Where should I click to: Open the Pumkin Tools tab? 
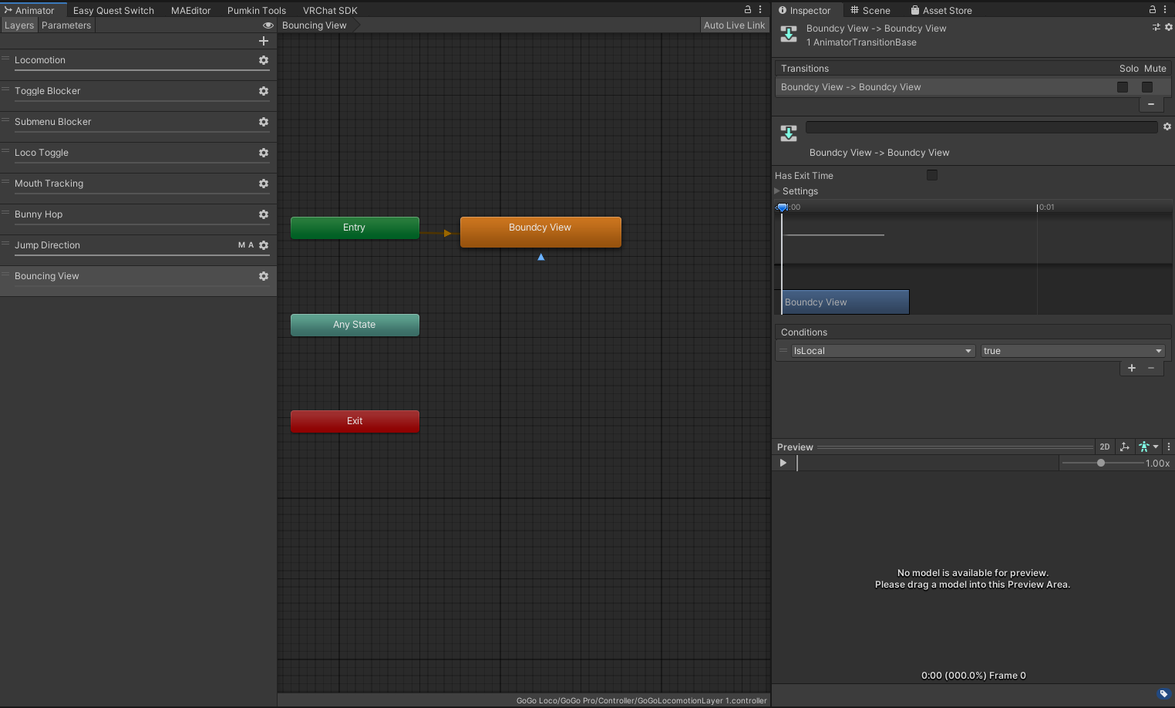pos(257,10)
